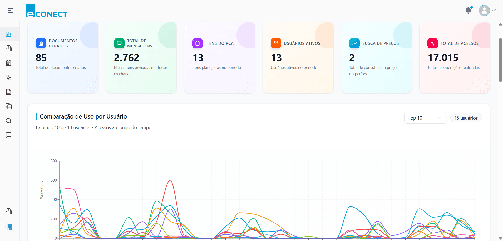Open the document file icon in sidebar

coord(9,92)
